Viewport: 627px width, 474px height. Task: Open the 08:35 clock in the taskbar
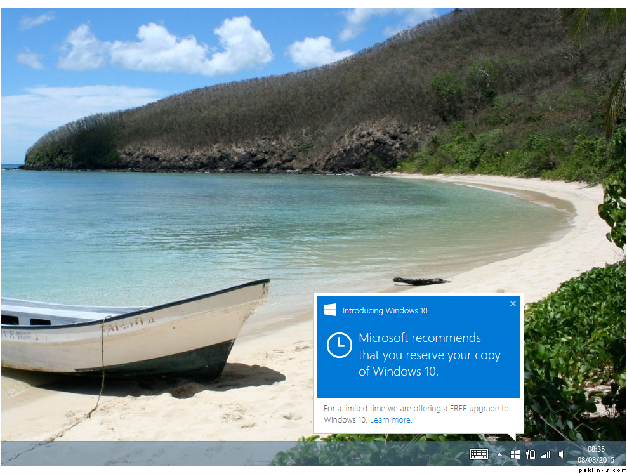596,449
